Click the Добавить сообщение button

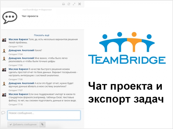pyautogui.click(x=23, y=124)
